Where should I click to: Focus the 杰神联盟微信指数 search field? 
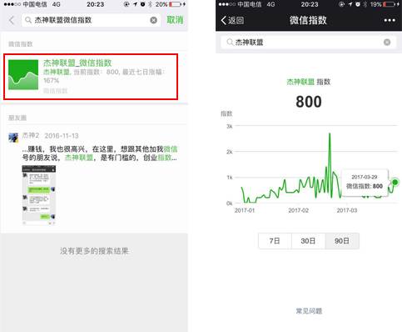coord(91,20)
